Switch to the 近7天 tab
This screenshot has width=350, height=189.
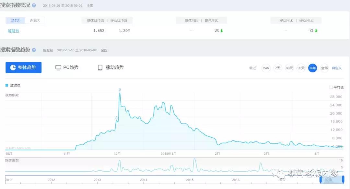(x=16, y=21)
